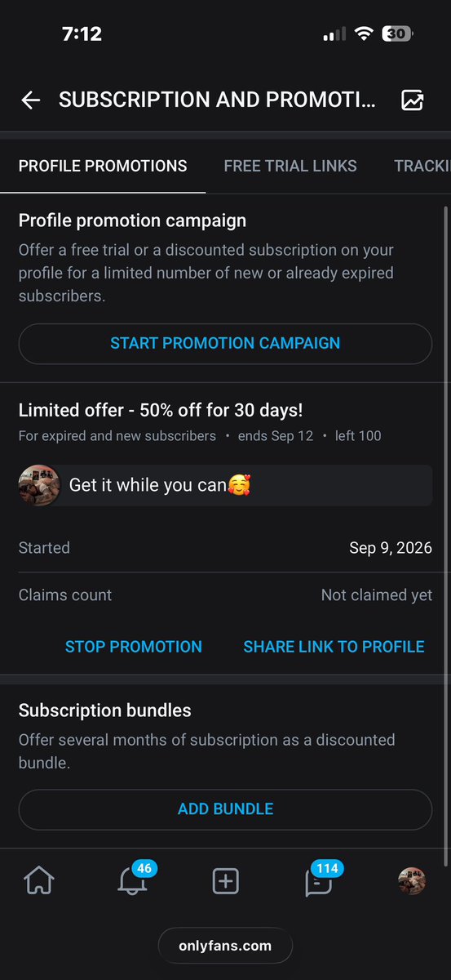The height and width of the screenshot is (980, 451).
Task: Open the statistics chart icon in header
Action: pyautogui.click(x=413, y=100)
